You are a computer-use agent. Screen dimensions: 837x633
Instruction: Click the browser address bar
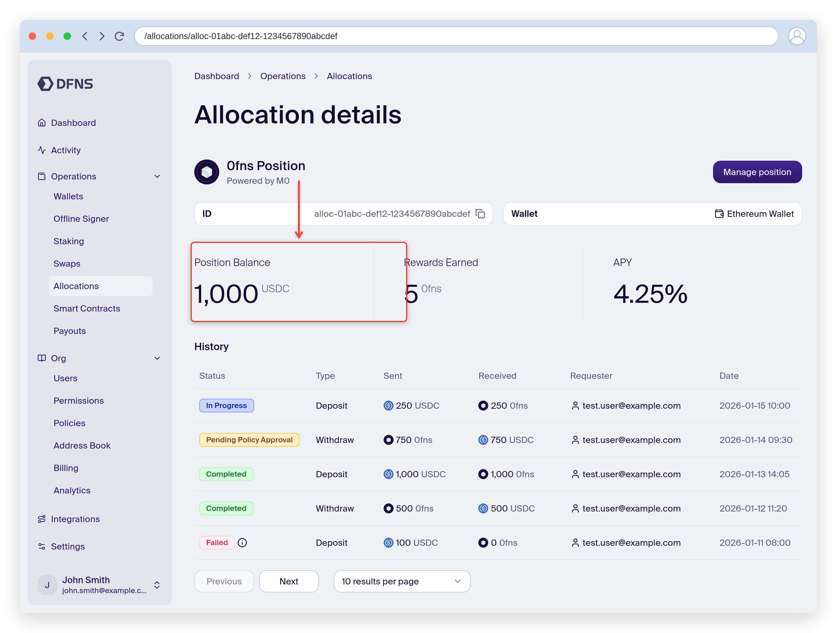(x=456, y=36)
